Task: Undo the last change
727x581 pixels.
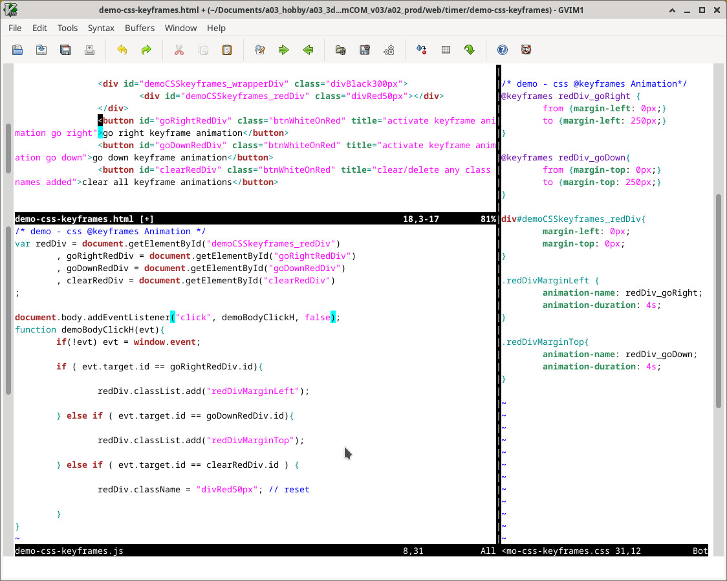Action: [x=122, y=50]
